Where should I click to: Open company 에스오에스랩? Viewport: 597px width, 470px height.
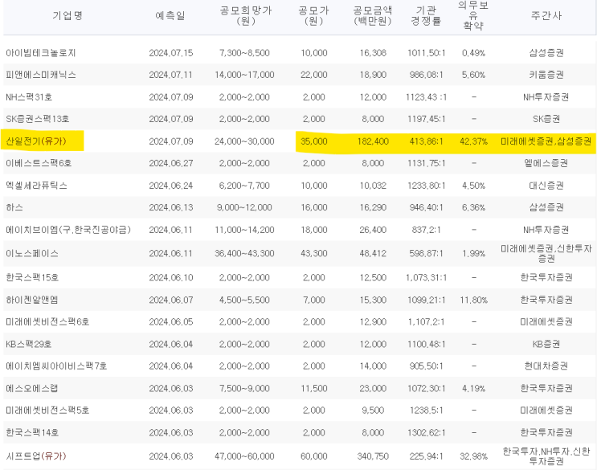(31, 388)
